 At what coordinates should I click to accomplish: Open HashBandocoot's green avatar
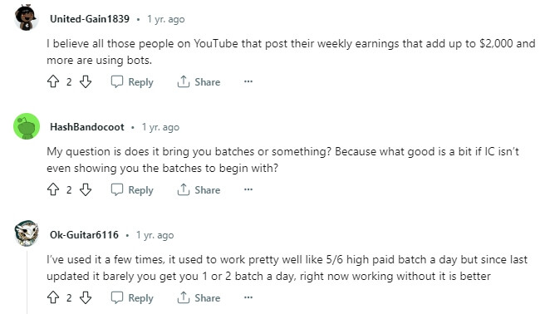click(27, 126)
